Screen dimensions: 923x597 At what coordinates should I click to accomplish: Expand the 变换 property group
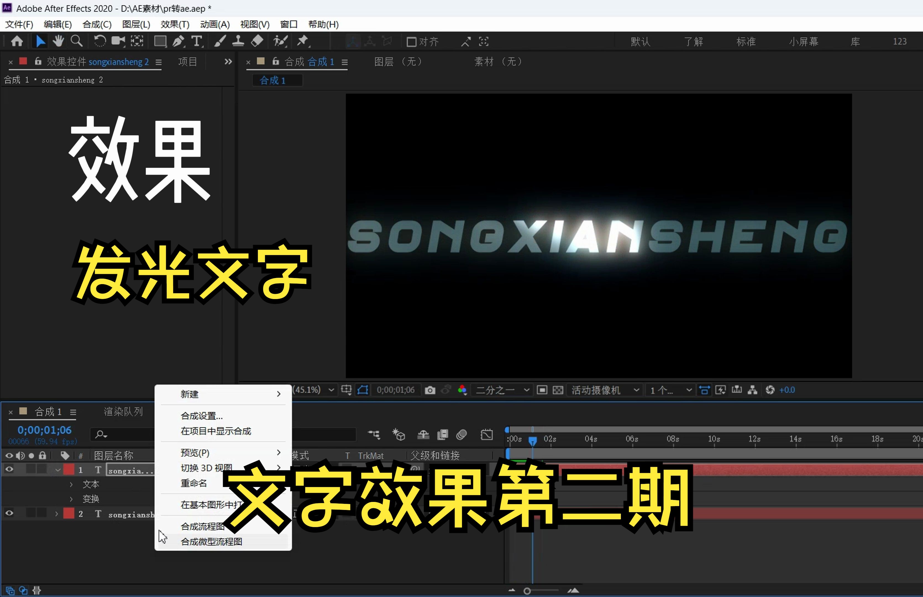click(71, 499)
